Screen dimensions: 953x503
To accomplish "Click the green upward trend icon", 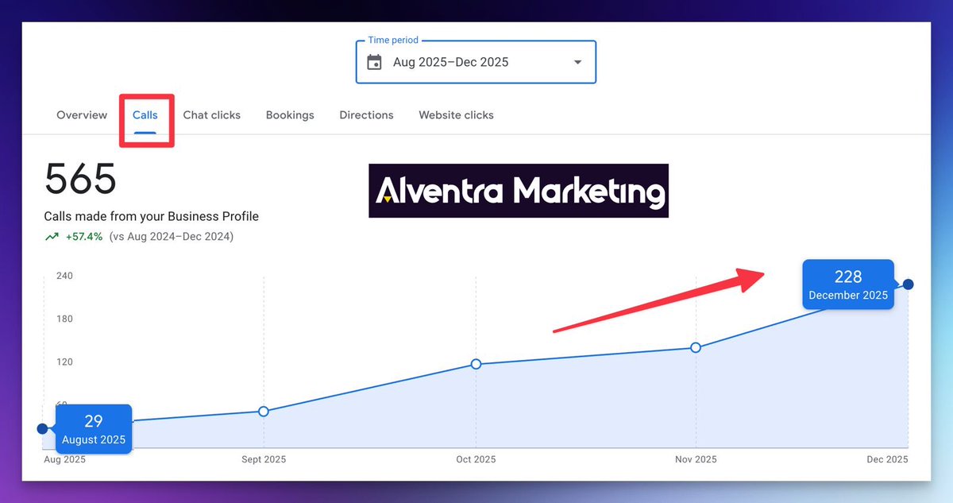I will click(52, 237).
